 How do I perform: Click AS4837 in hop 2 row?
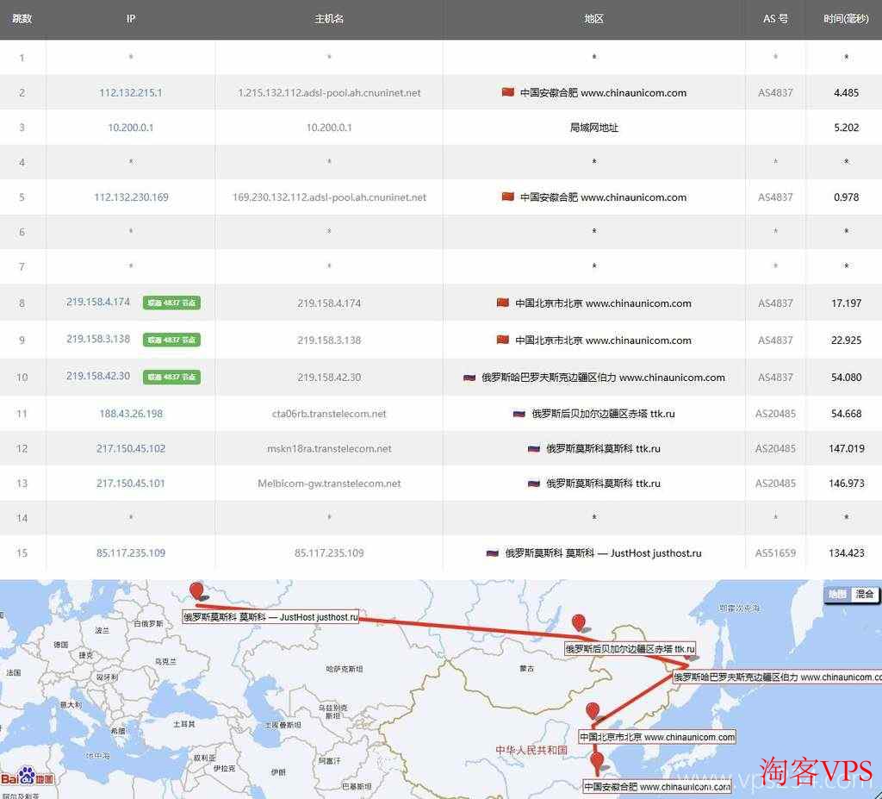pyautogui.click(x=775, y=93)
